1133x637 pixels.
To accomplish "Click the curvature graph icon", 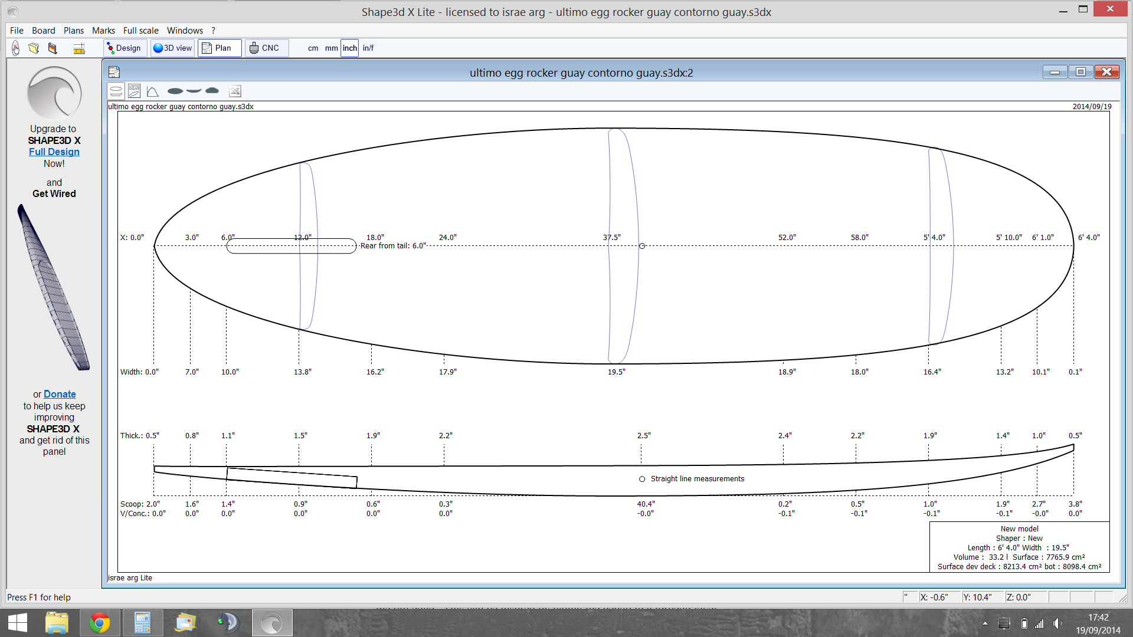I will [153, 91].
